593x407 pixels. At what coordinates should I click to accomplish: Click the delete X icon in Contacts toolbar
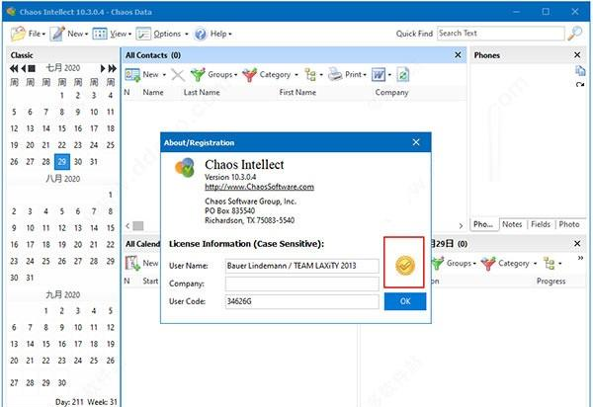point(177,75)
